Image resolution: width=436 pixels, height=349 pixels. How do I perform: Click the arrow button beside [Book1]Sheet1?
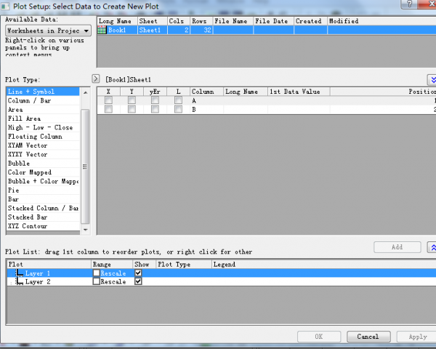pyautogui.click(x=96, y=79)
